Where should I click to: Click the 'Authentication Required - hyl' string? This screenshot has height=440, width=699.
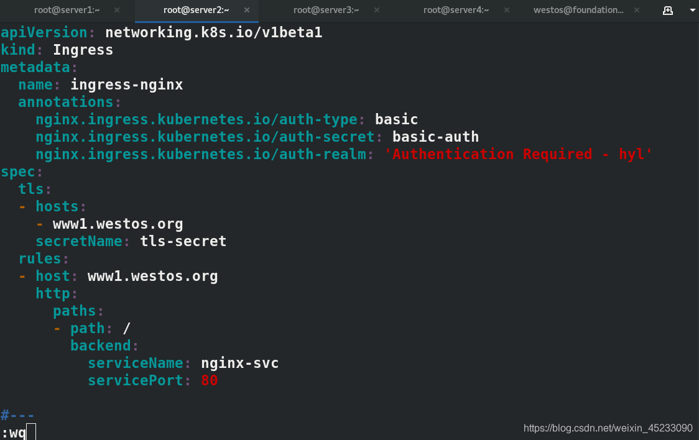(518, 154)
